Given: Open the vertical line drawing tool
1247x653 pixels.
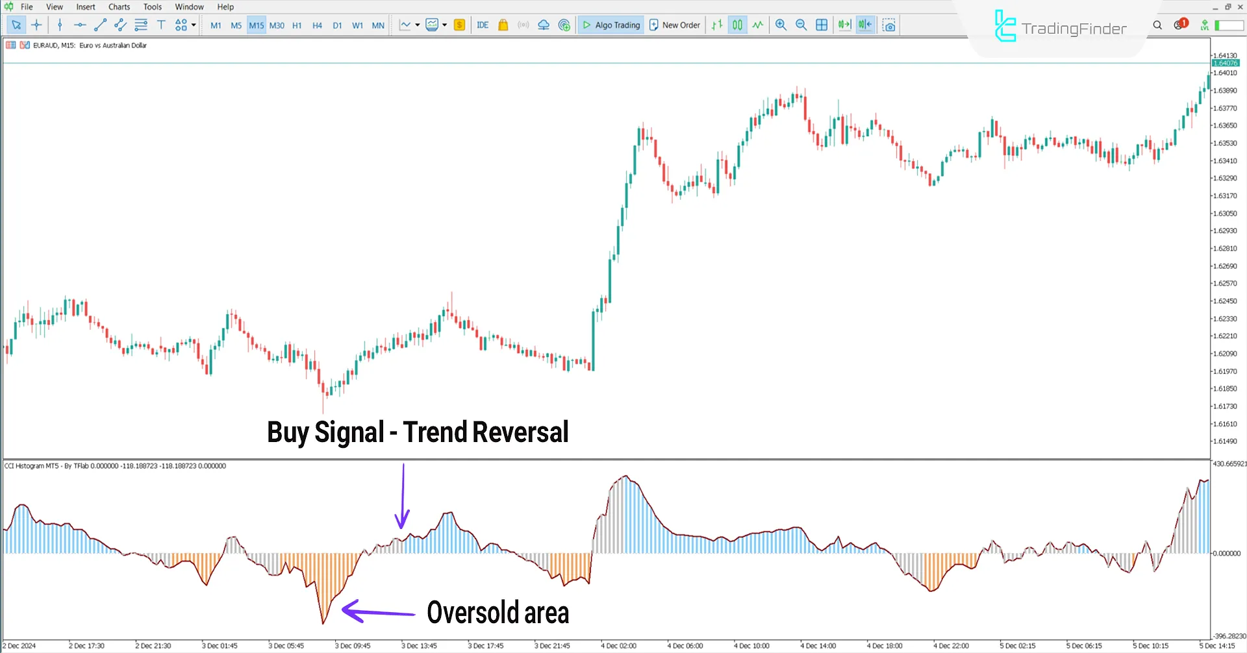Looking at the screenshot, I should point(60,25).
